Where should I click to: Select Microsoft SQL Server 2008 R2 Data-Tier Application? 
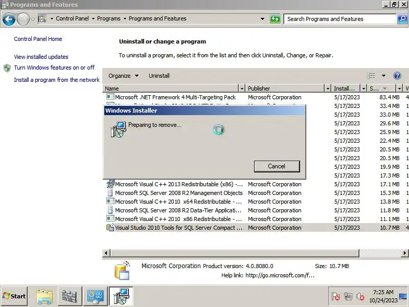click(x=178, y=210)
